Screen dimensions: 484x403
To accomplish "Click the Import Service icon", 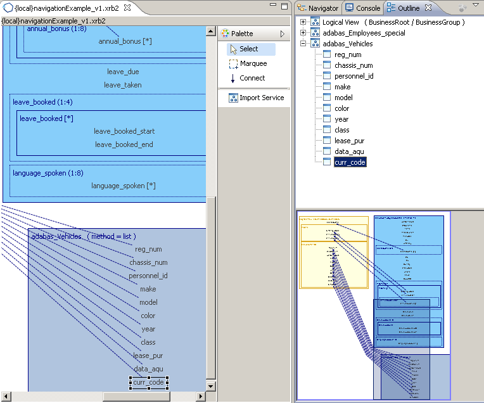I will click(x=233, y=98).
